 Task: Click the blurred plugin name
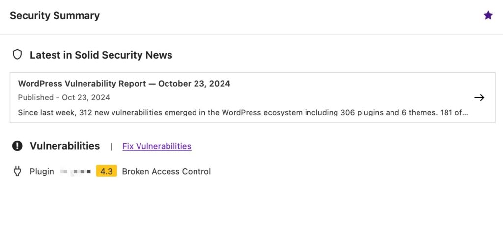click(75, 171)
